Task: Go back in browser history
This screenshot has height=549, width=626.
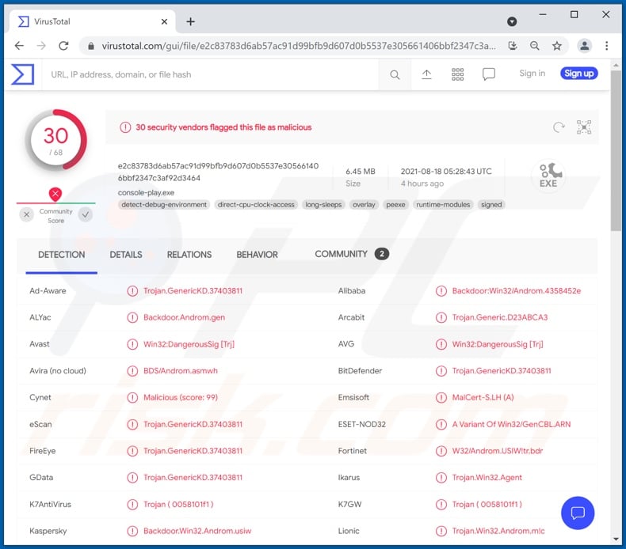Action: point(19,46)
